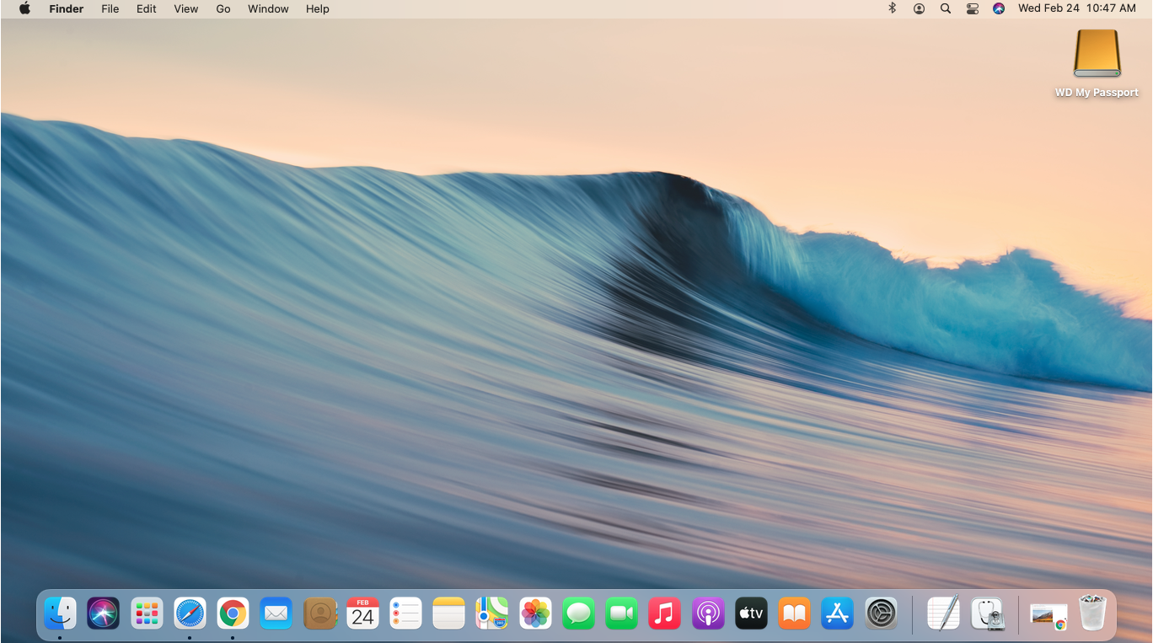The width and height of the screenshot is (1153, 643).
Task: Click the WD My Passport label text
Action: (x=1097, y=93)
